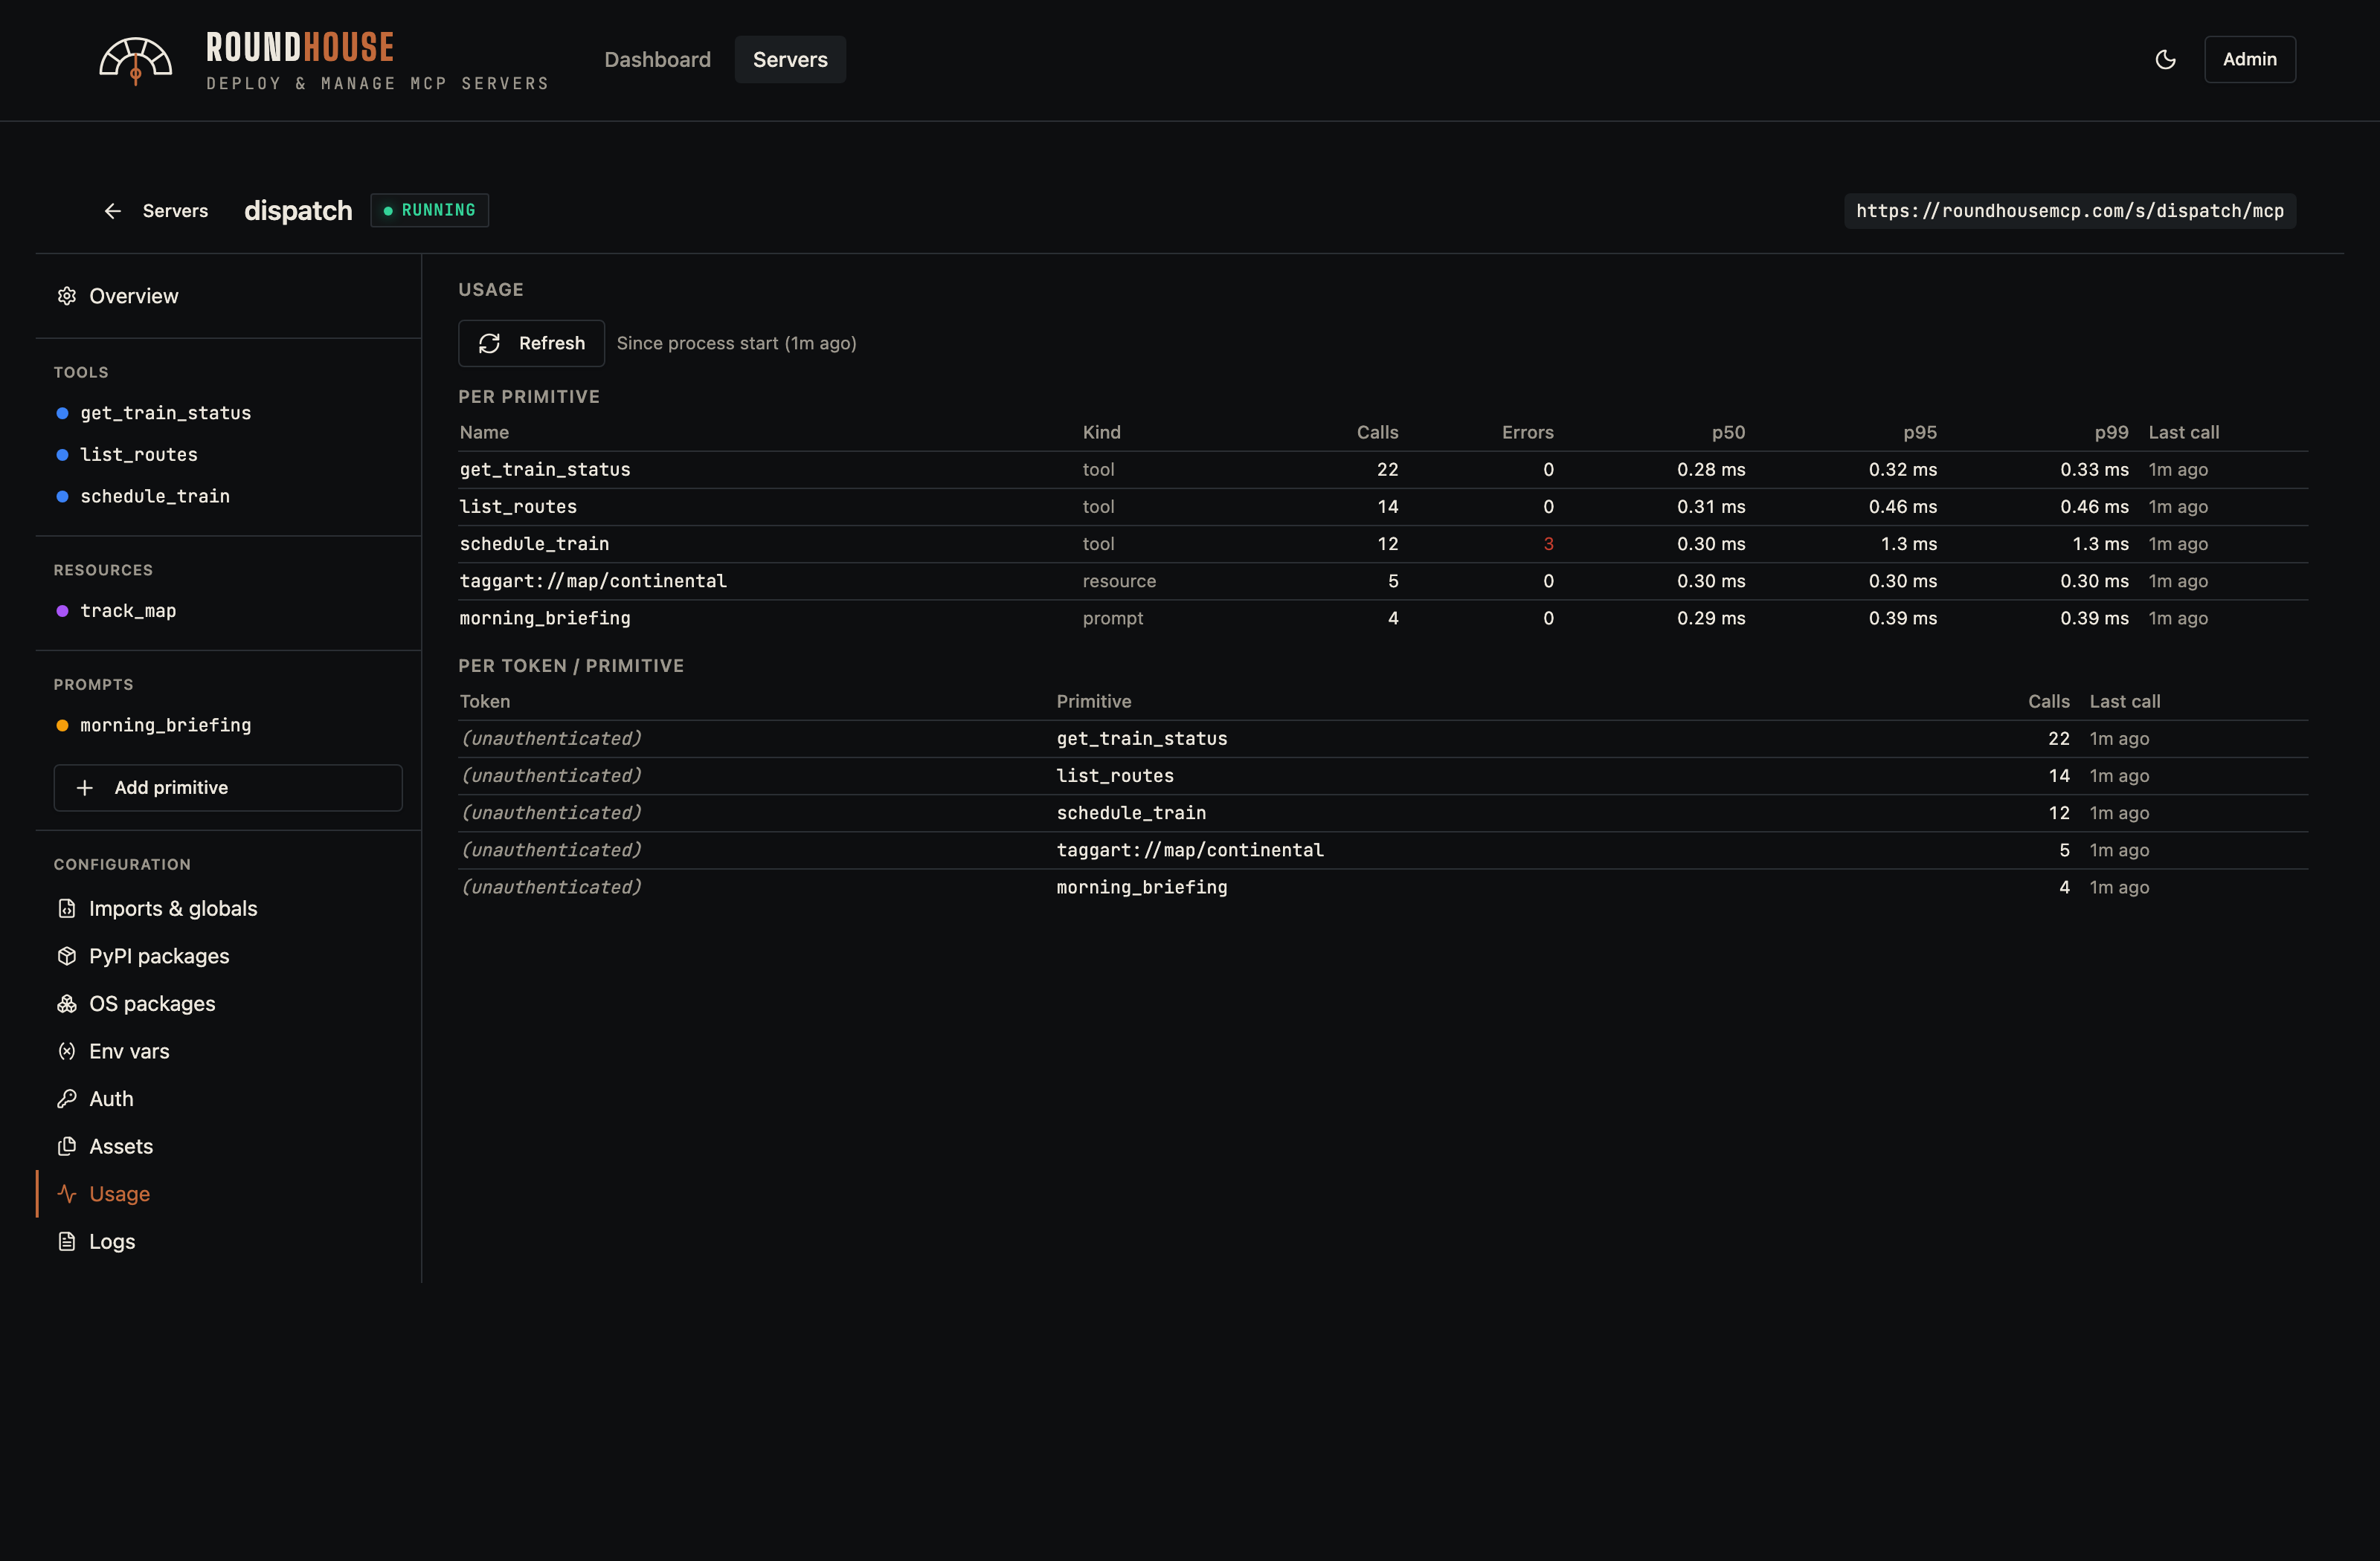Click the purple dot beside track_map

pyautogui.click(x=62, y=610)
